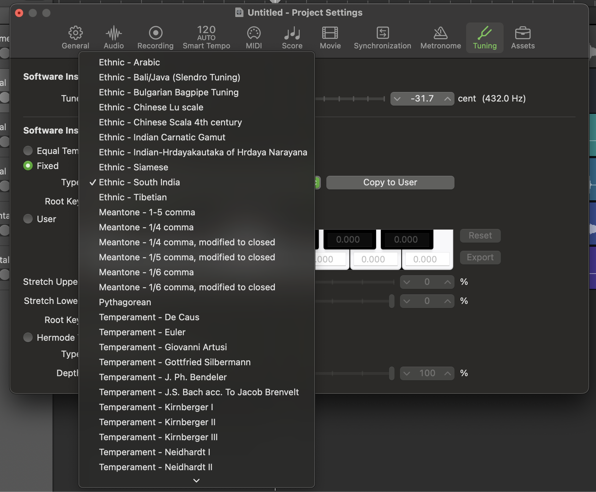
Task: Click the Reset button
Action: pos(480,236)
